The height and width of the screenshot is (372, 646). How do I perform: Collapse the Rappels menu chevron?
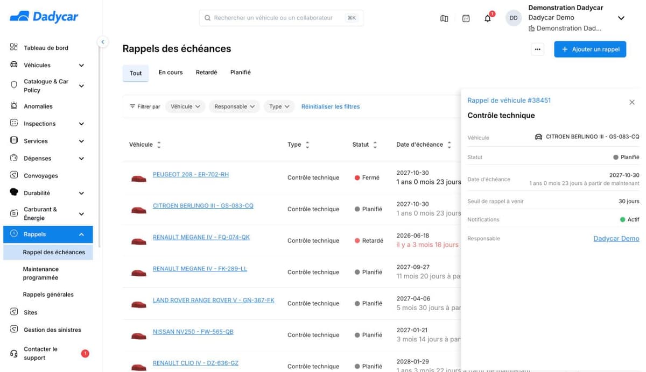point(81,234)
